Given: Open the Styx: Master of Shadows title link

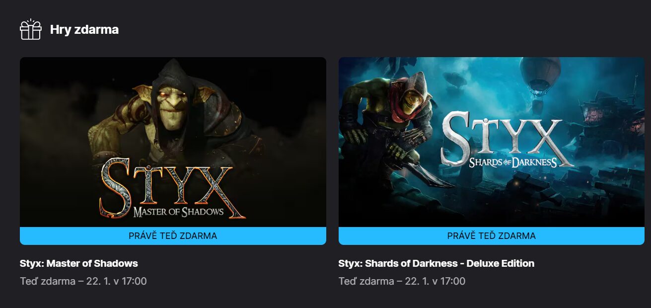Looking at the screenshot, I should coord(79,263).
